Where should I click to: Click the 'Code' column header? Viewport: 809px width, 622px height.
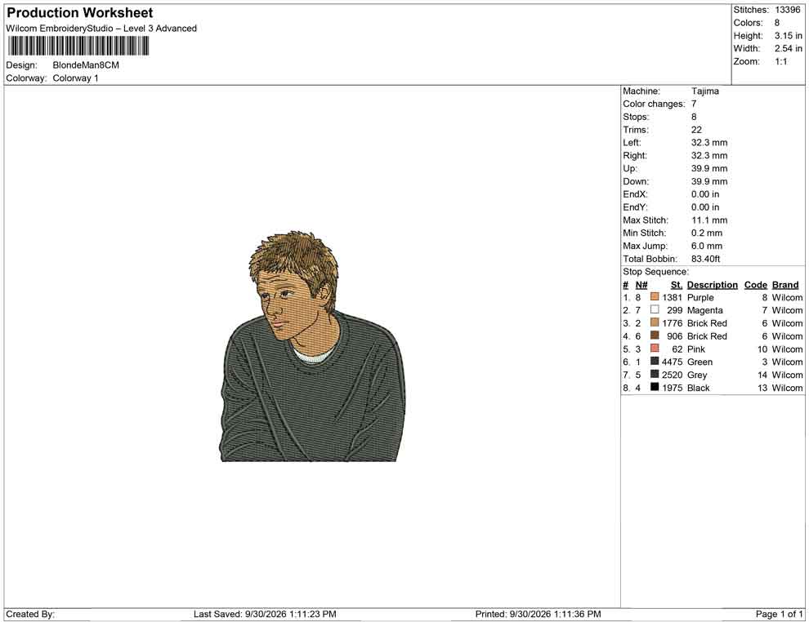756,285
